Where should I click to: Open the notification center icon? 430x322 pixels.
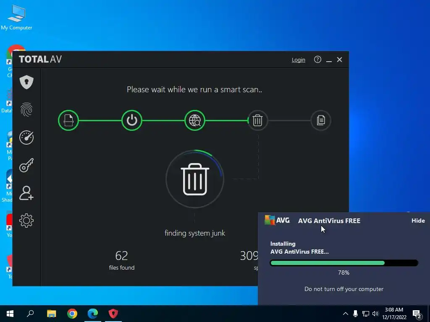417,314
